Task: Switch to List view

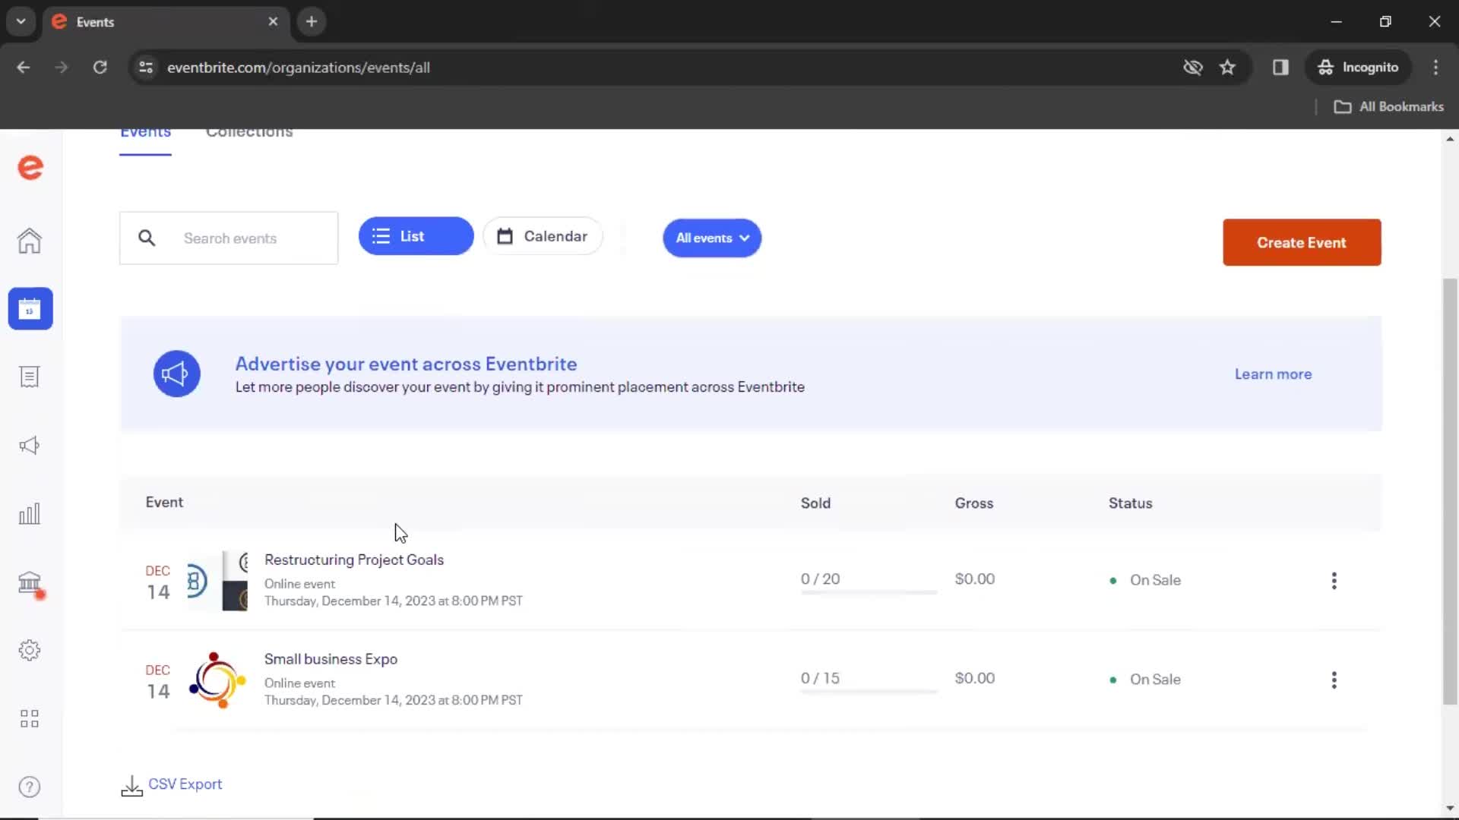Action: pos(416,236)
